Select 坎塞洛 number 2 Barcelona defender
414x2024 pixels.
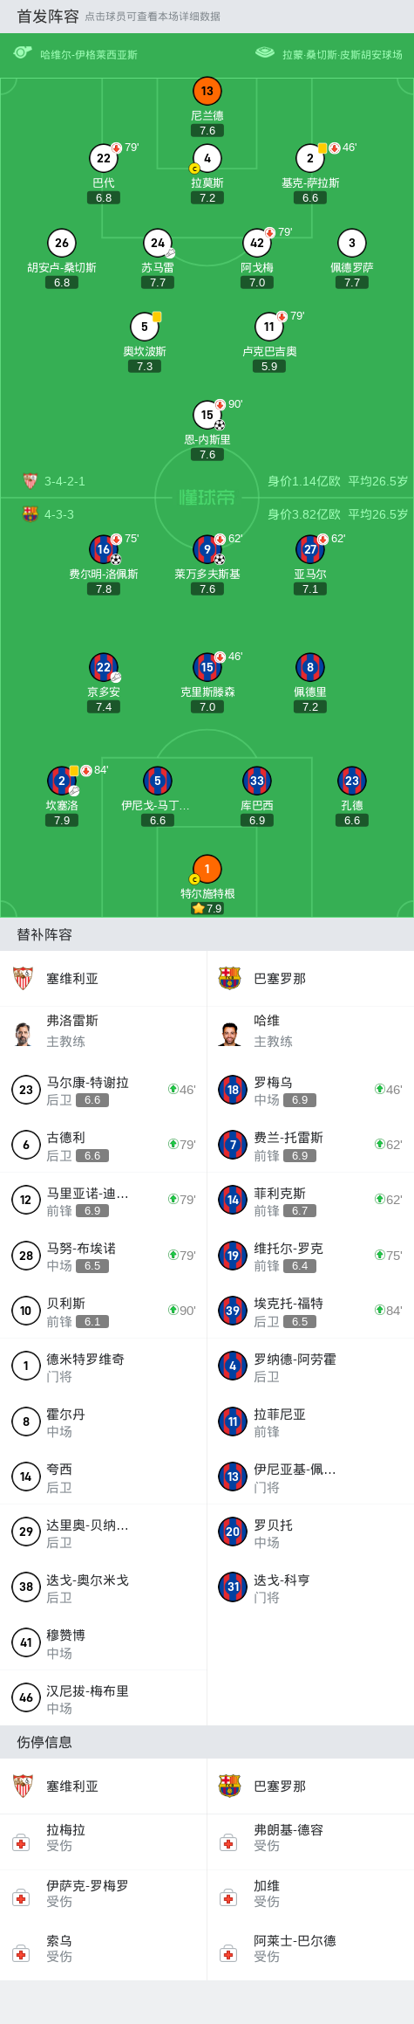click(x=61, y=781)
